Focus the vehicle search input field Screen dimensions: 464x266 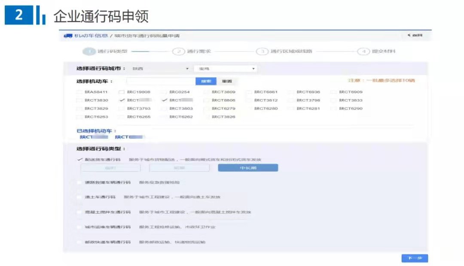click(x=161, y=81)
